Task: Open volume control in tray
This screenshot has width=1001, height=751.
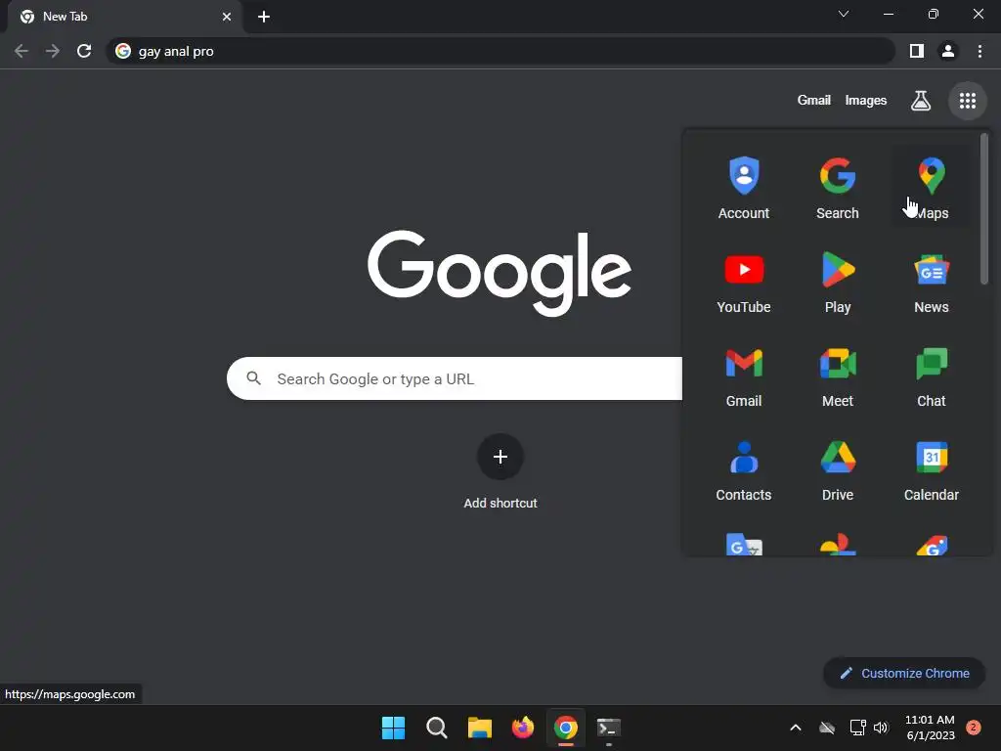Action: click(x=881, y=728)
